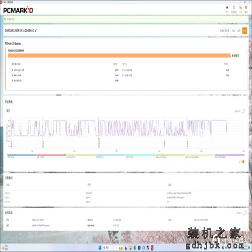Toggle the orange markers switch below the chart legend
Image resolution: width=252 pixels, height=252 pixels.
[x=243, y=162]
